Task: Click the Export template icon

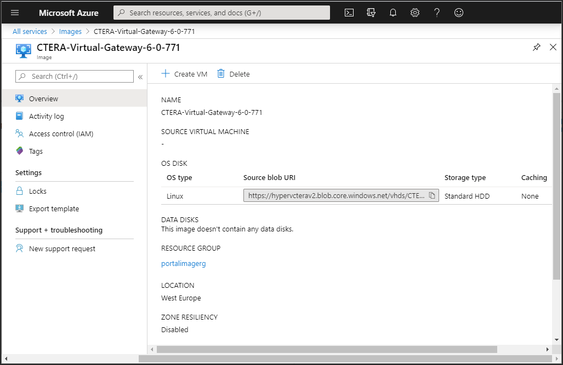Action: coord(20,208)
